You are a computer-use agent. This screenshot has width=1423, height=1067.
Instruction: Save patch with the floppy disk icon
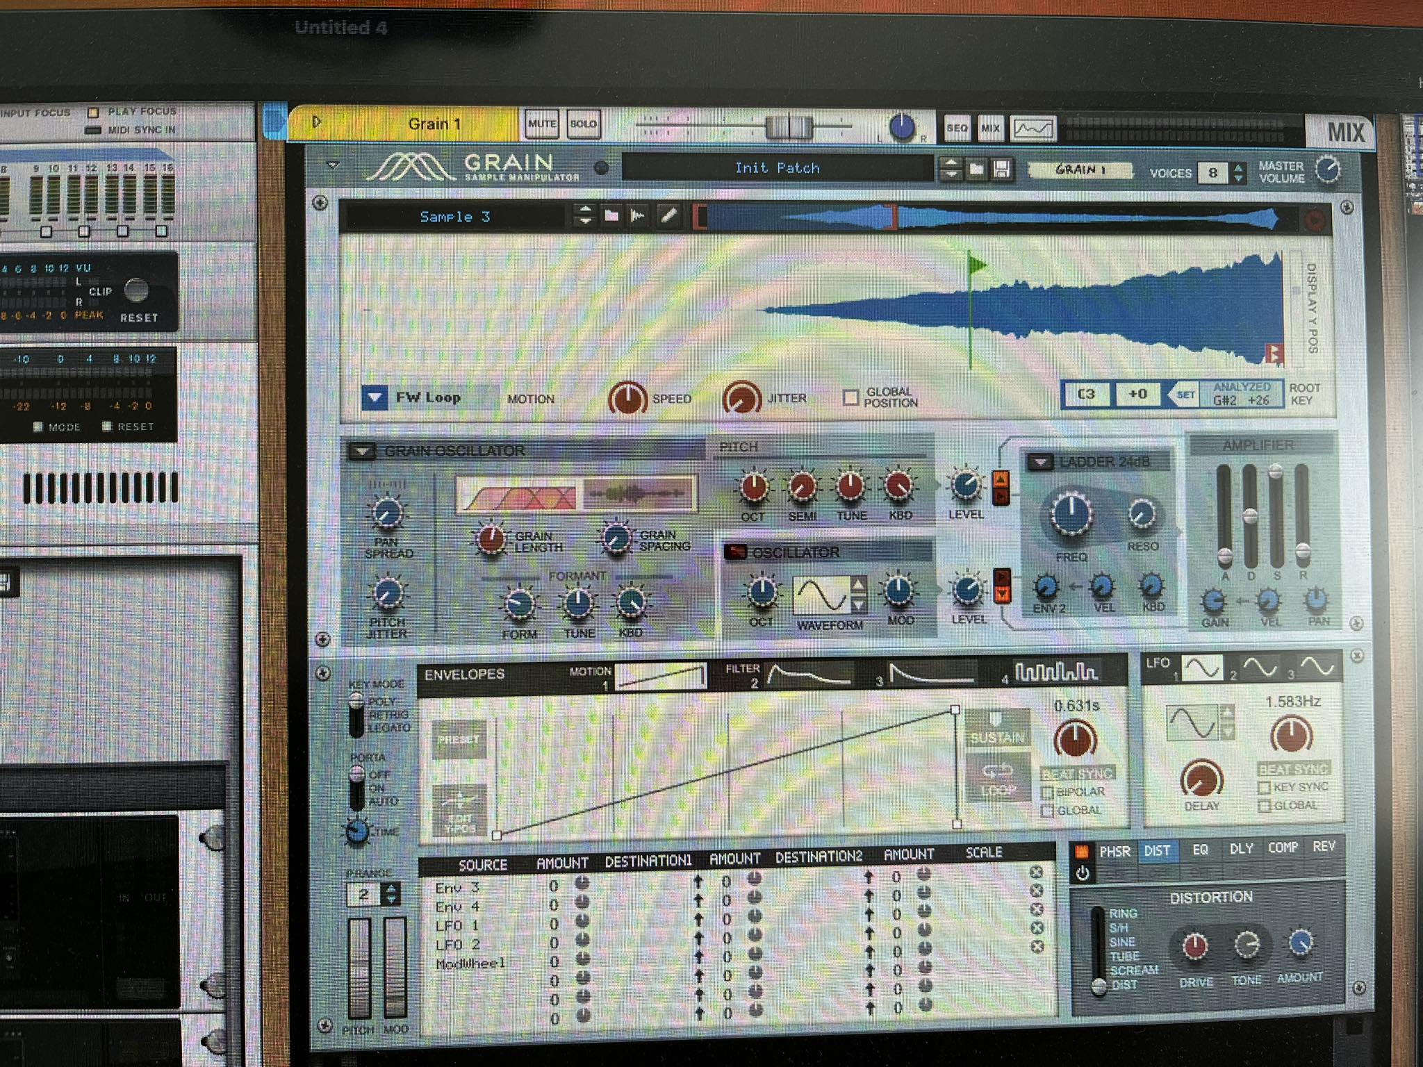point(1002,169)
